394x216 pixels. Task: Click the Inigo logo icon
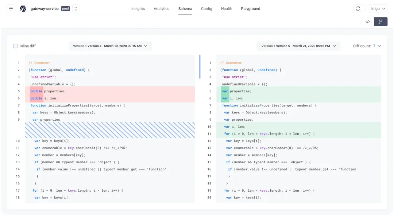23,8
